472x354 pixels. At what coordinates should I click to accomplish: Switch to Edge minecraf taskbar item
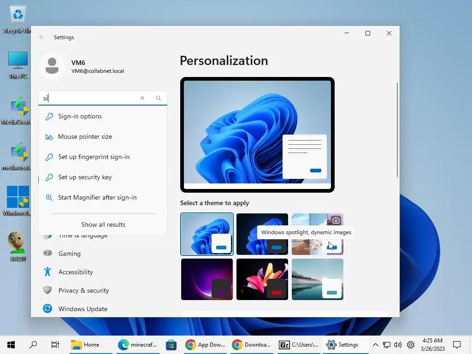point(137,345)
